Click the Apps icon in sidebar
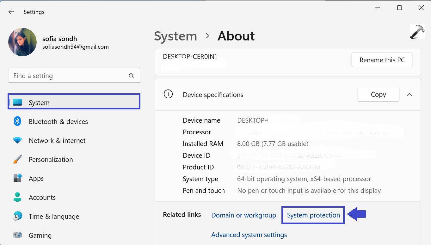 tap(17, 178)
